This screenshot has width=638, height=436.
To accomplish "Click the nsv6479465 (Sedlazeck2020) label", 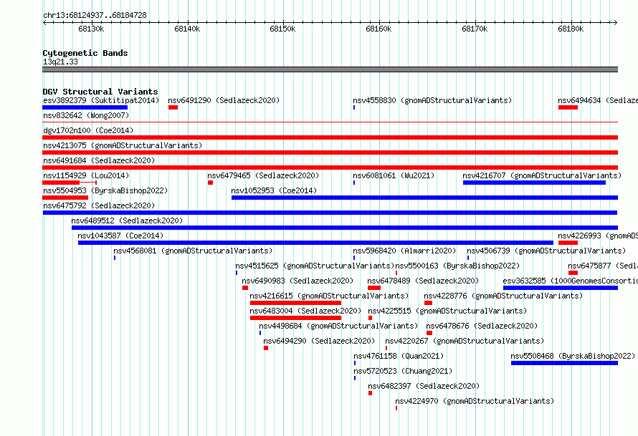I will (263, 175).
